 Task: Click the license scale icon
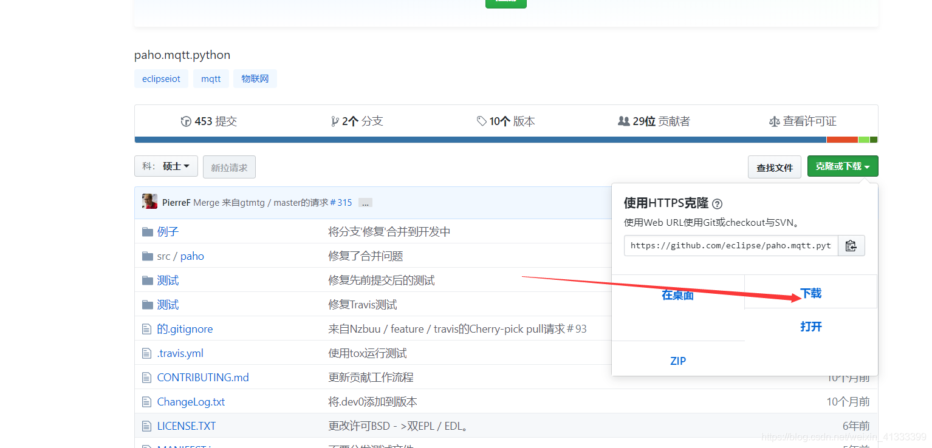tap(774, 121)
